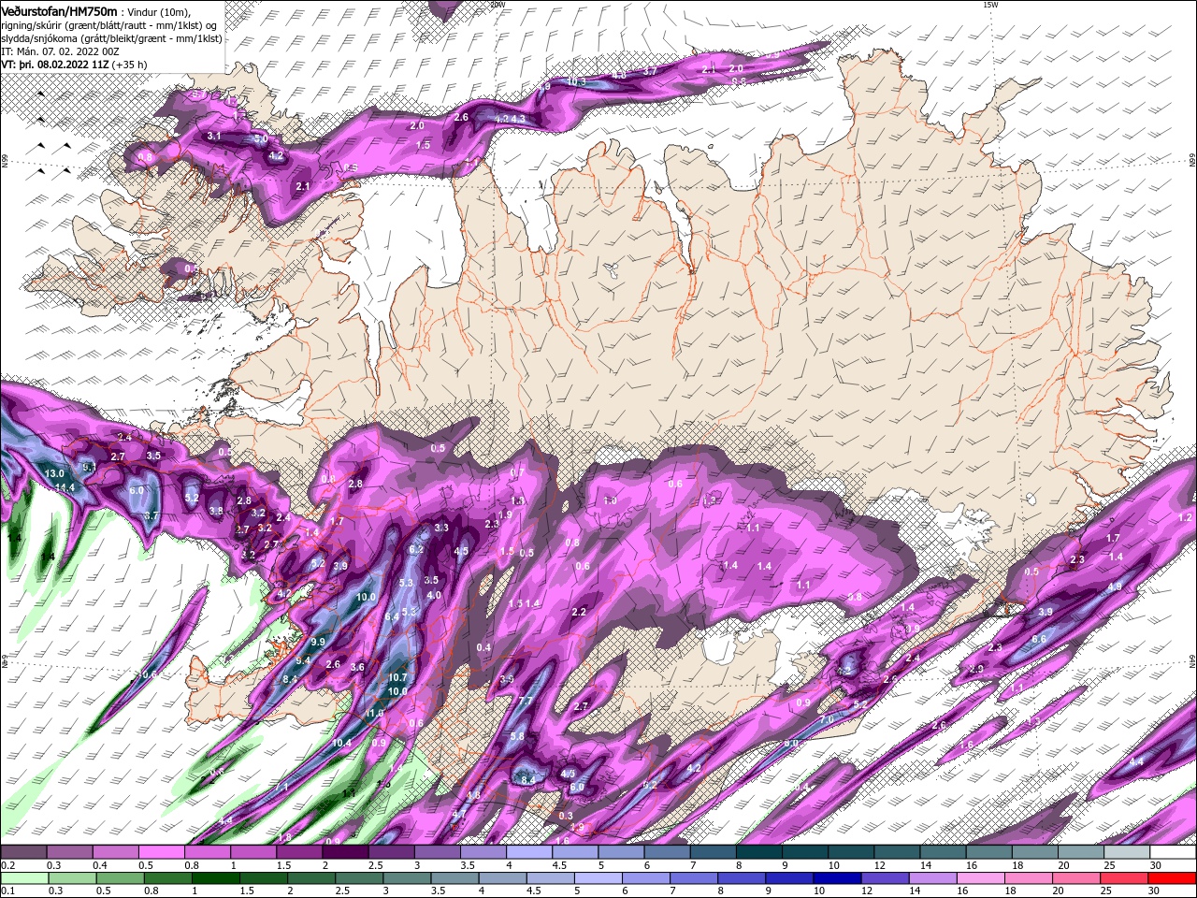Screen dimensions: 1197x898
Task: Click the 2.2 value in the southern area
Action: [x=579, y=612]
